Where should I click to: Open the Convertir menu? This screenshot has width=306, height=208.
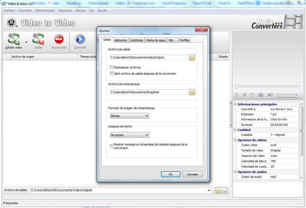pyautogui.click(x=25, y=11)
